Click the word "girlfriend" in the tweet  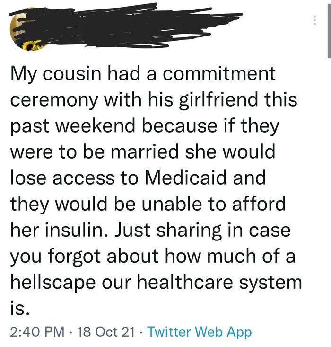pyautogui.click(x=222, y=100)
